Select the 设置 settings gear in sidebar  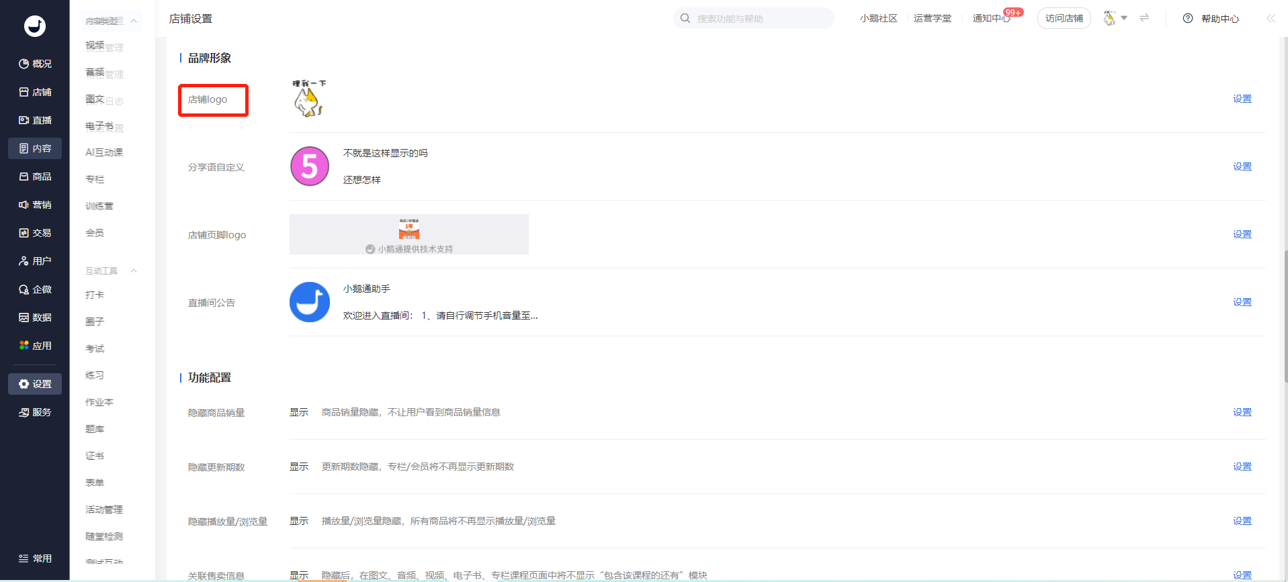click(x=35, y=384)
